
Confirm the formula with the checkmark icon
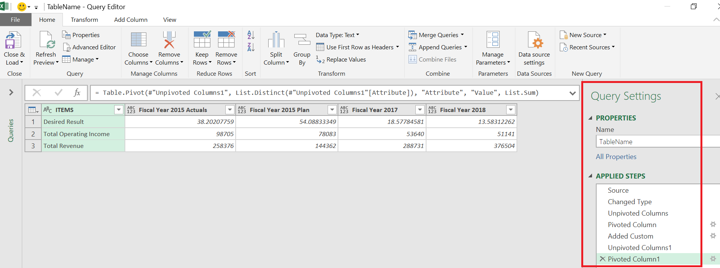click(x=59, y=93)
